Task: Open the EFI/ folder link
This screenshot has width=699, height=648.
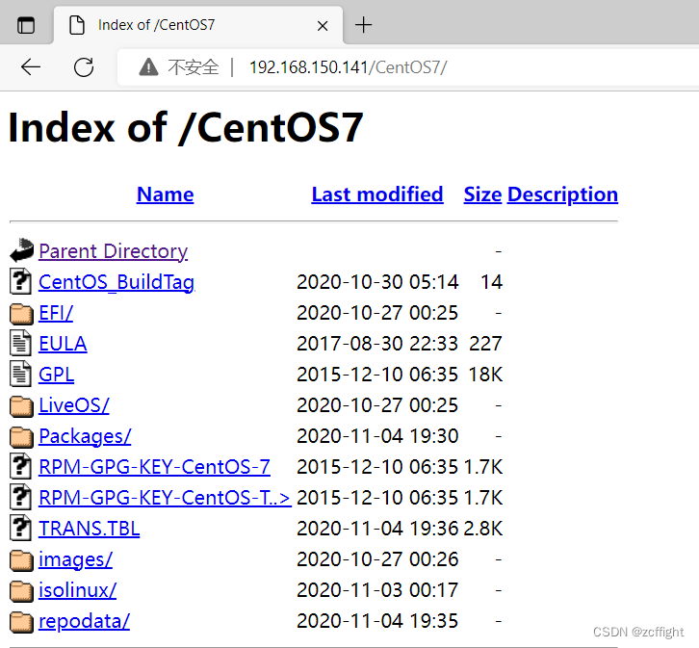Action: tap(56, 313)
